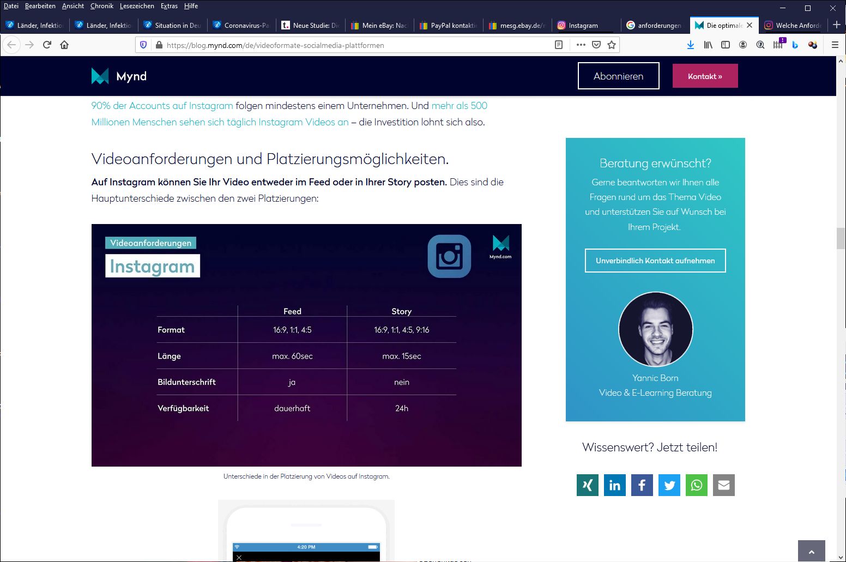Share the article by email icon

click(x=723, y=485)
